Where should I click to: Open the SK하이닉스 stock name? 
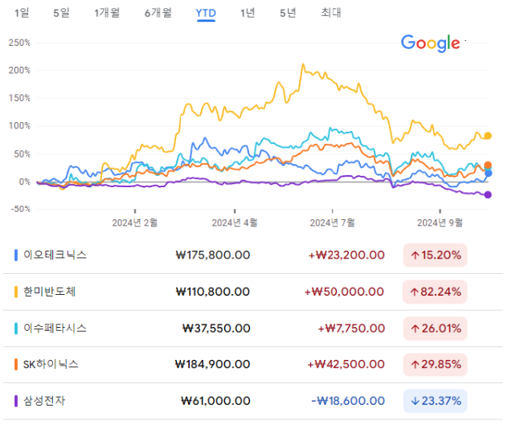[51, 364]
